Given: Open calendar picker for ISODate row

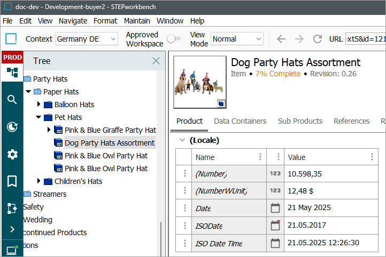Looking at the screenshot, I should click(275, 226).
